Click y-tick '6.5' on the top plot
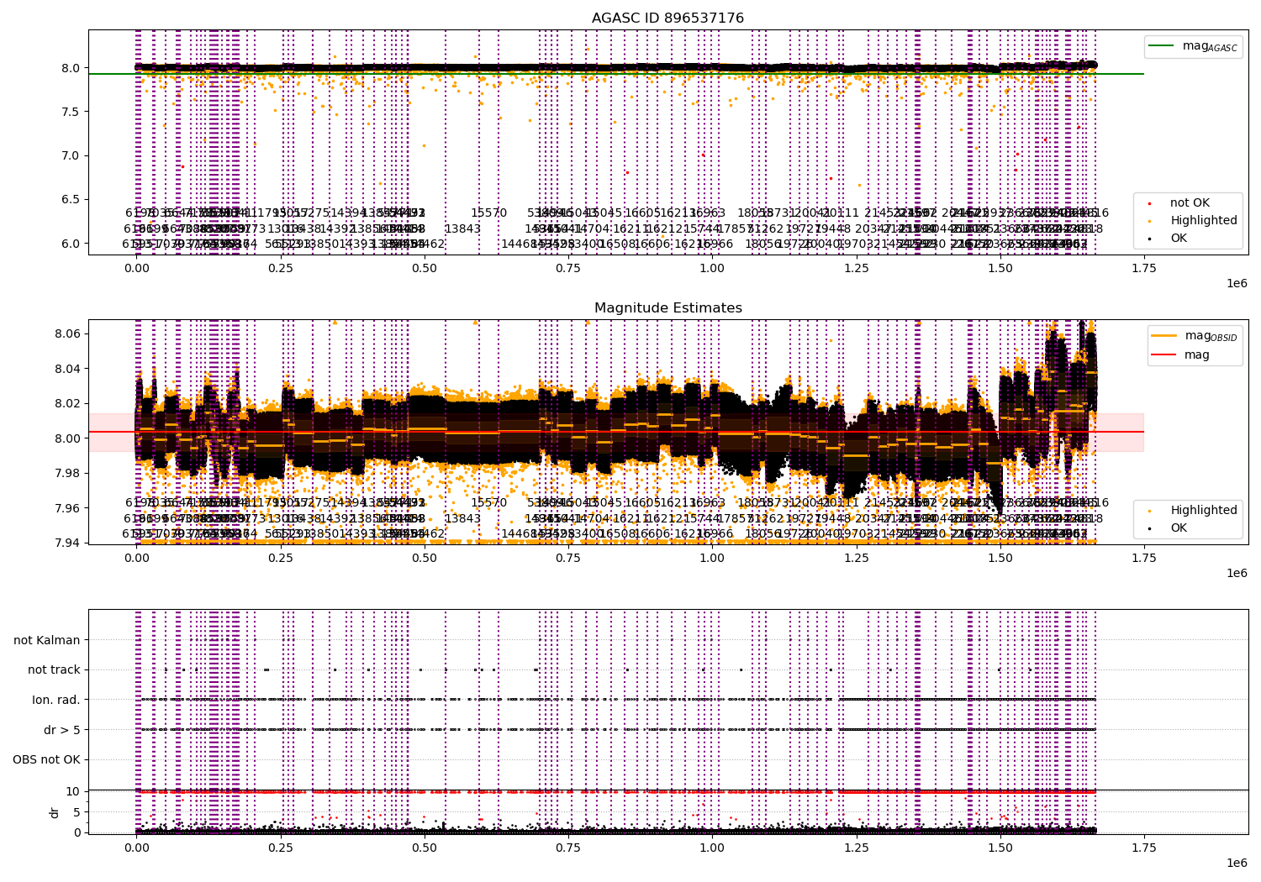This screenshot has height=882, width=1261. (x=71, y=199)
